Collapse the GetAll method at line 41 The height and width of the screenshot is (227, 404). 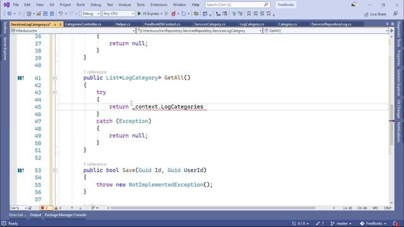(55, 78)
